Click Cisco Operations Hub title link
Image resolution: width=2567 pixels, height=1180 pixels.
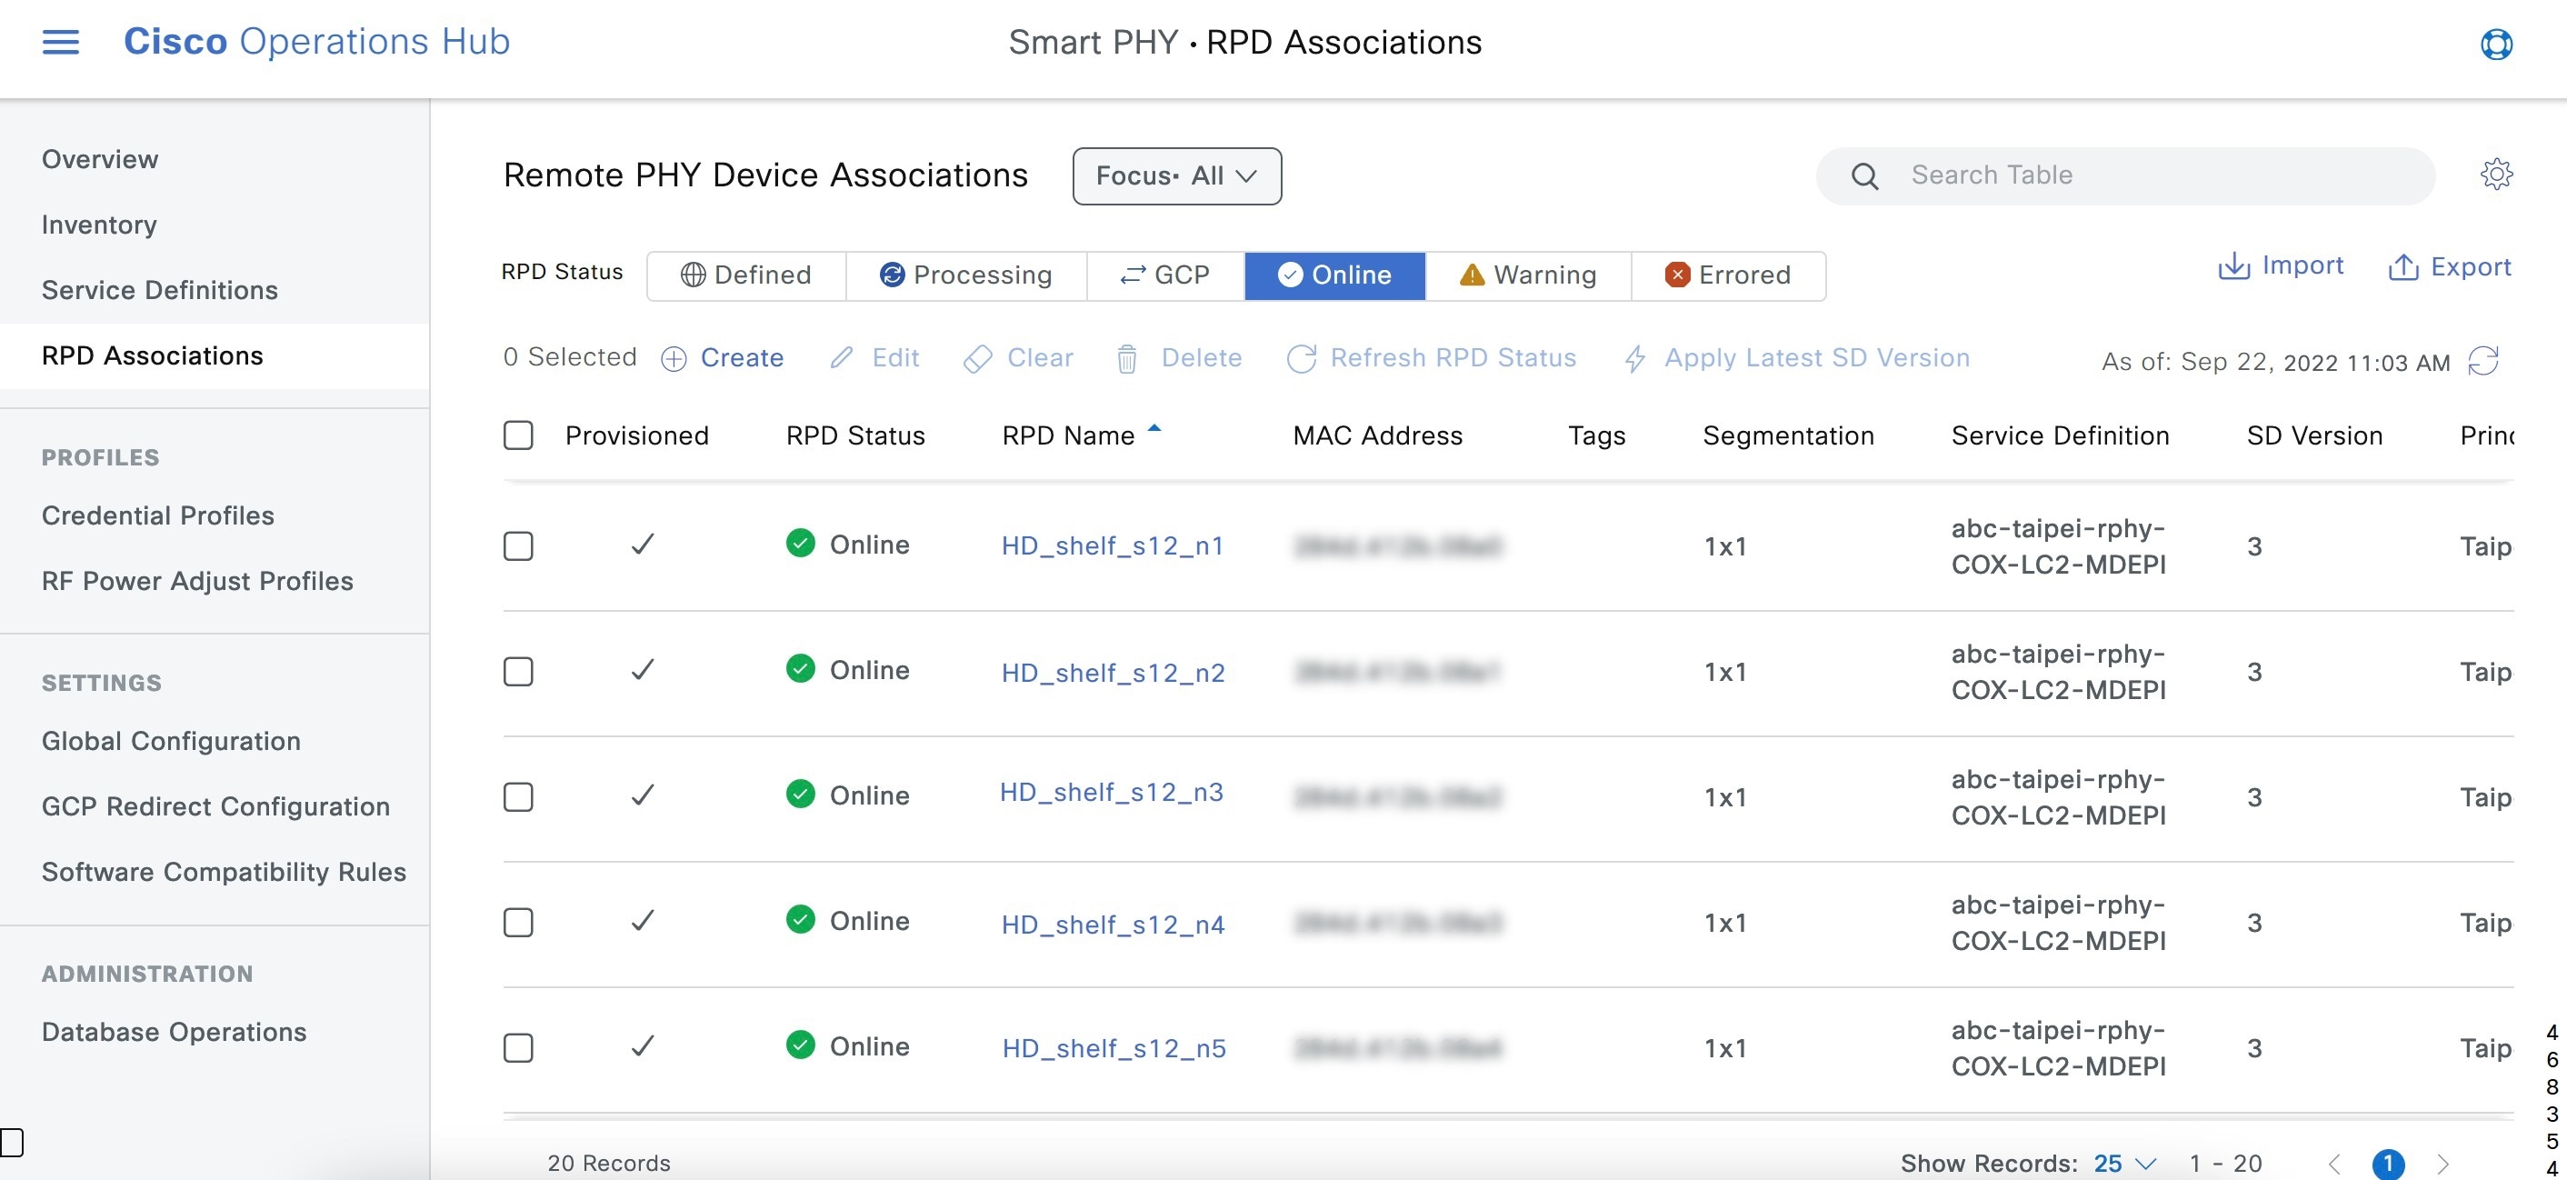(x=317, y=42)
